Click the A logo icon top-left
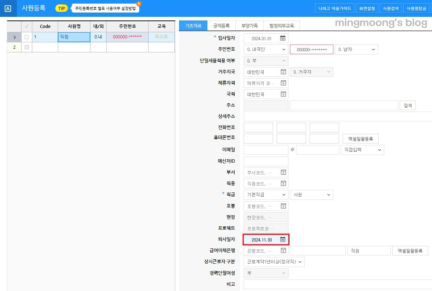Screen dimensions: 432x291 pos(8,8)
